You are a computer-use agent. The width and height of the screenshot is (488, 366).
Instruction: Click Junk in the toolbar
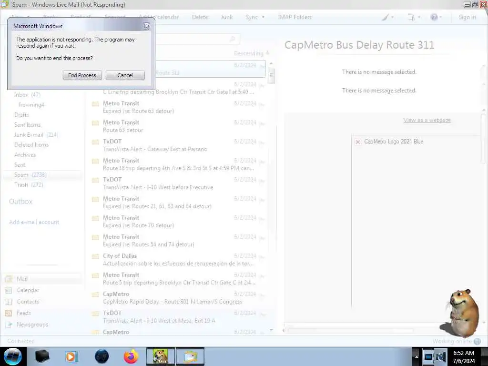click(226, 17)
